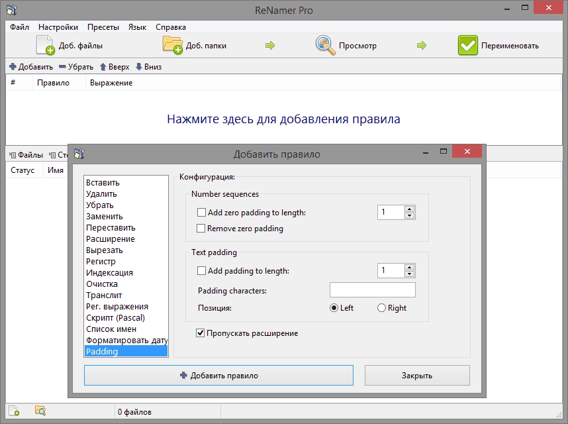568x424 pixels.
Task: Click the Добавить правило dialog title icon
Action: (x=79, y=154)
